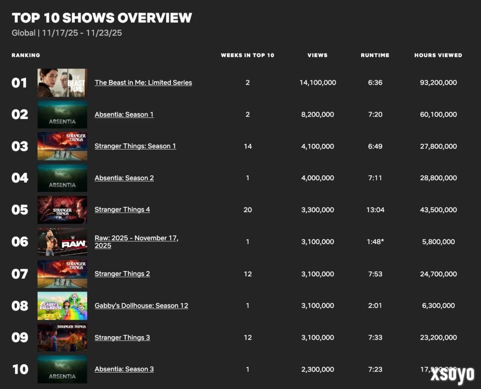Viewport: 481px width, 389px height.
Task: Open Stranger Things: Season 1 link
Action: click(135, 146)
